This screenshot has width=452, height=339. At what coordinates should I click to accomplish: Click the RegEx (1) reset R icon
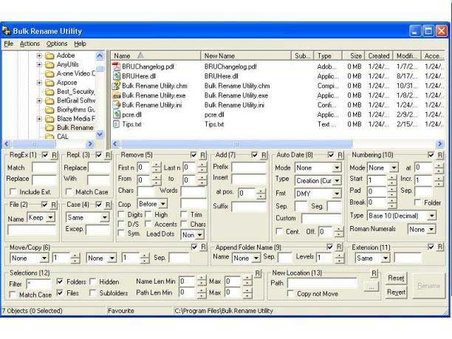(x=54, y=155)
